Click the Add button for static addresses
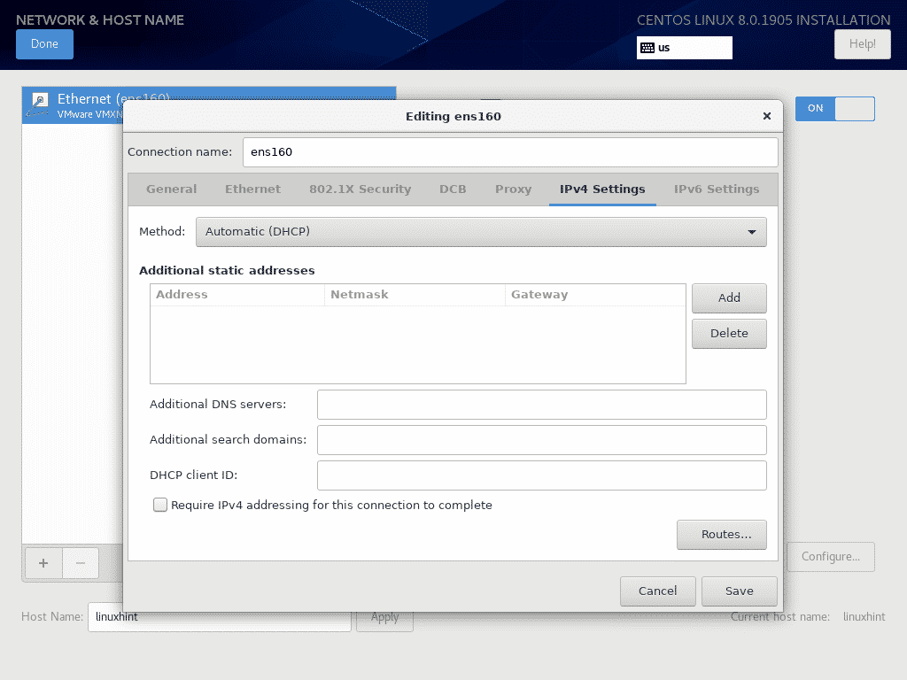907x680 pixels. pos(729,298)
